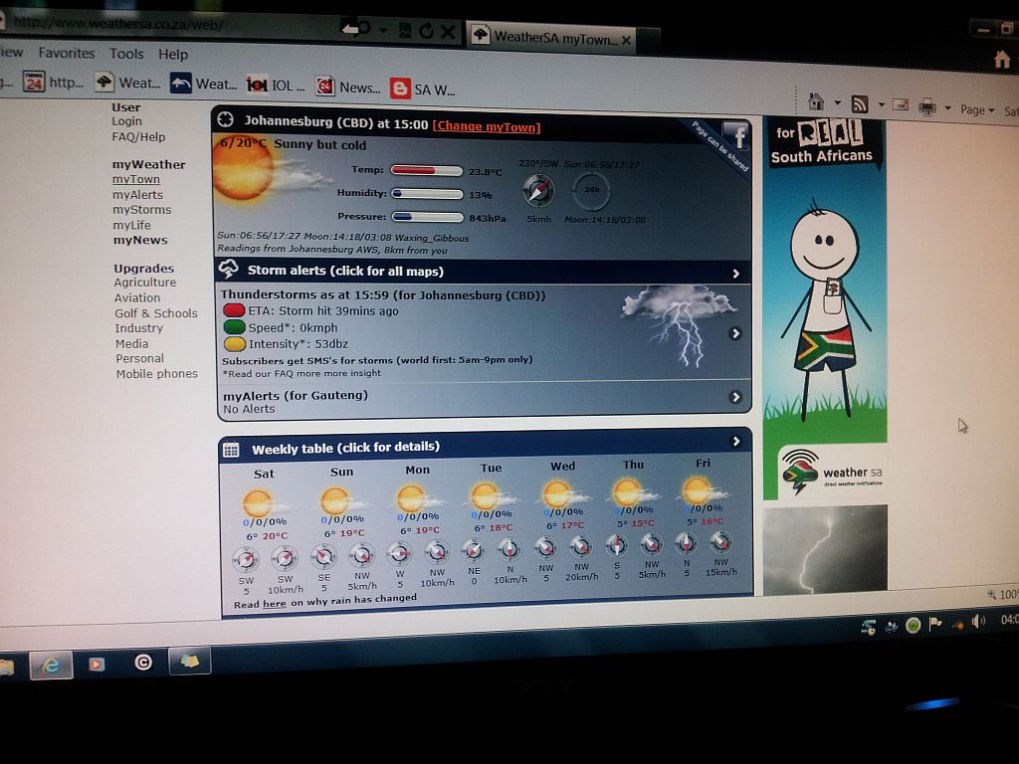Open the Page dropdown menu

tap(977, 109)
